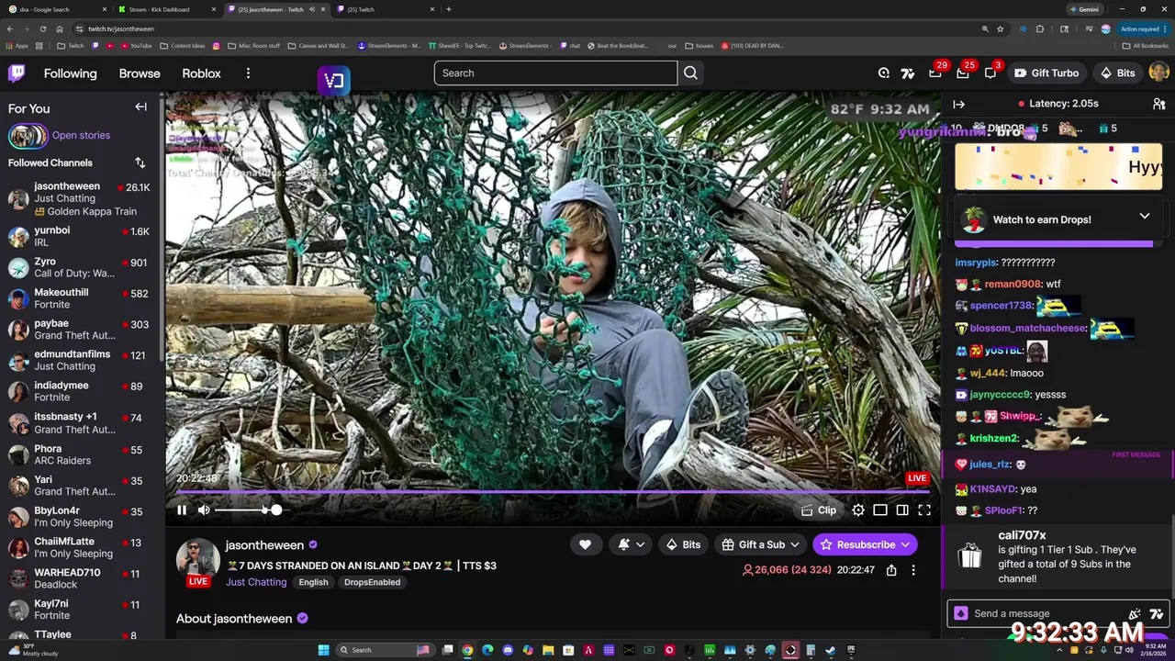Open the Twitch home logo
The width and height of the screenshot is (1175, 661).
pos(17,73)
